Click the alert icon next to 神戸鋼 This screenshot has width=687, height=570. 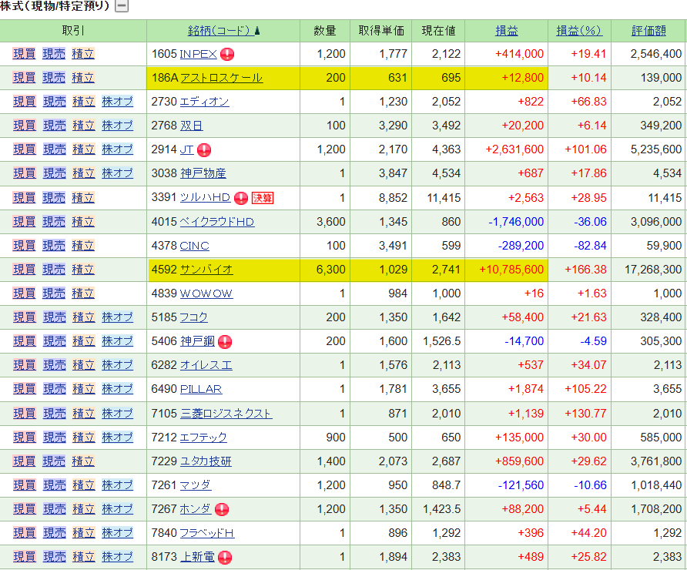click(225, 342)
